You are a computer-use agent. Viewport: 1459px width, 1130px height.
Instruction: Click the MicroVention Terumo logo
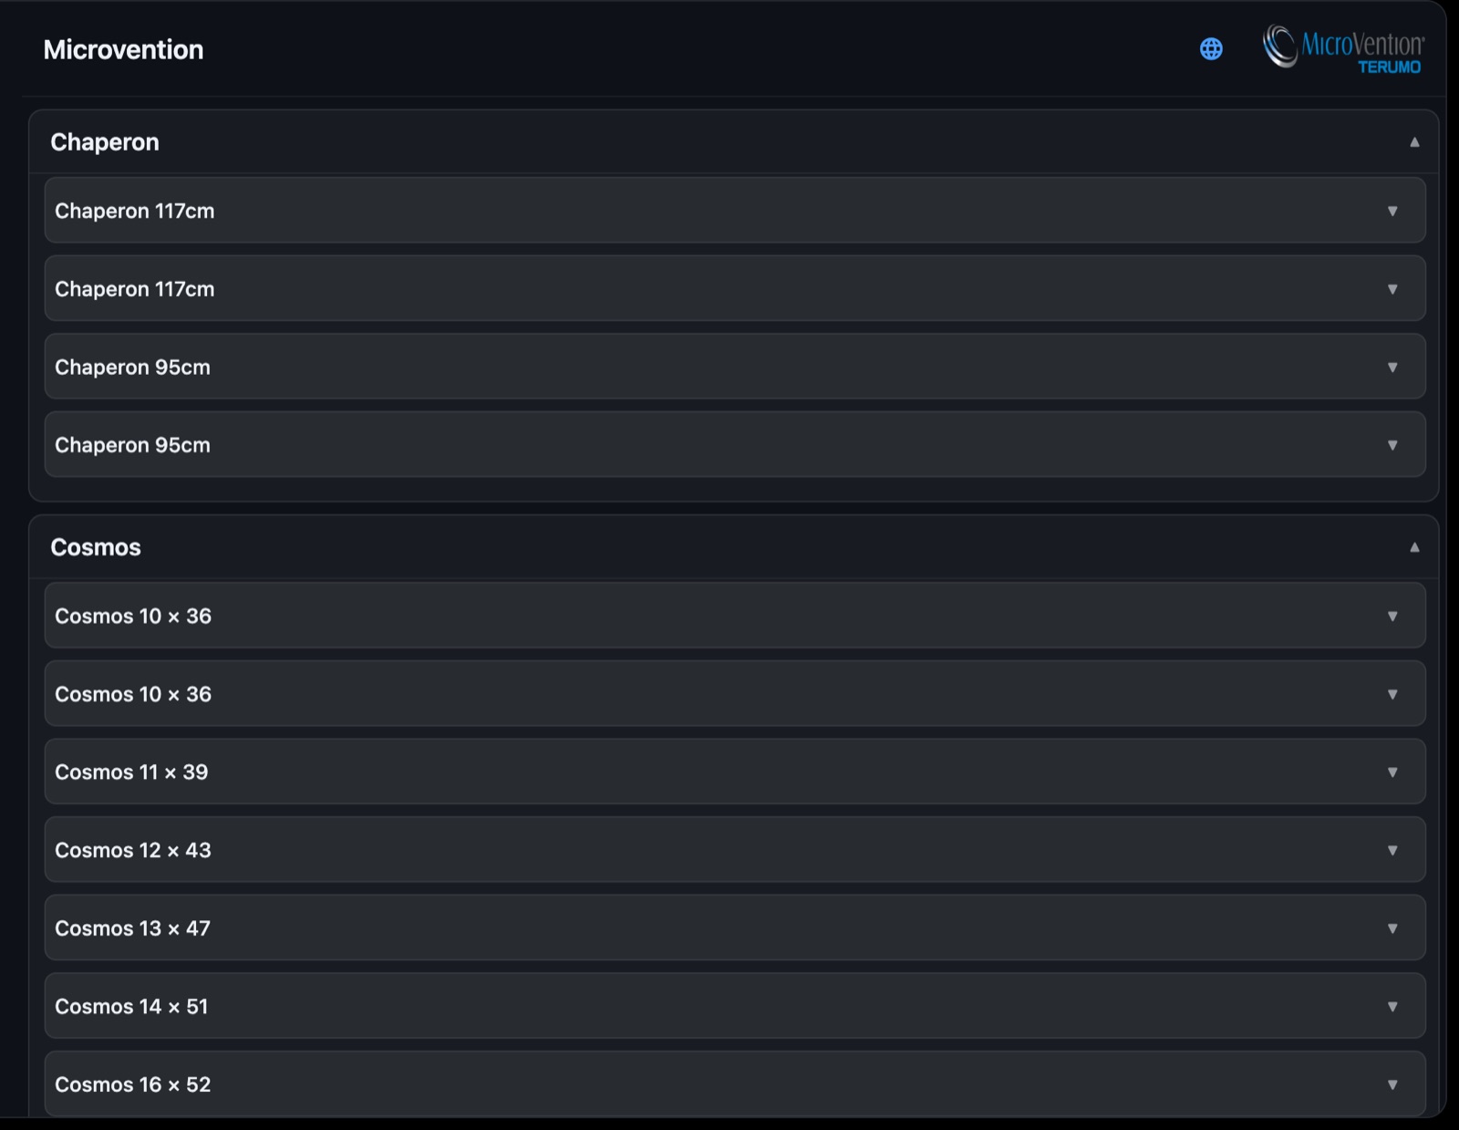click(1343, 47)
